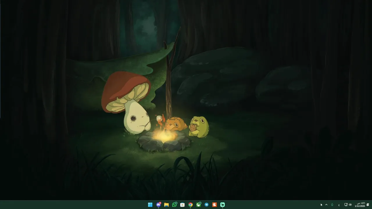Open the volume control speaker icon

point(350,205)
